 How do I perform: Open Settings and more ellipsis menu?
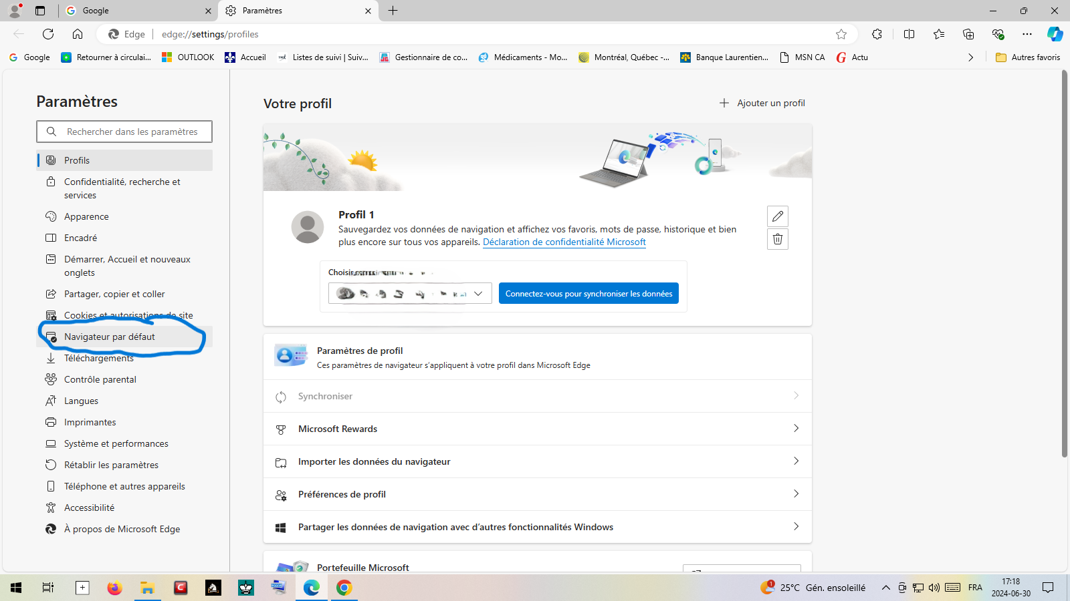pyautogui.click(x=1027, y=34)
